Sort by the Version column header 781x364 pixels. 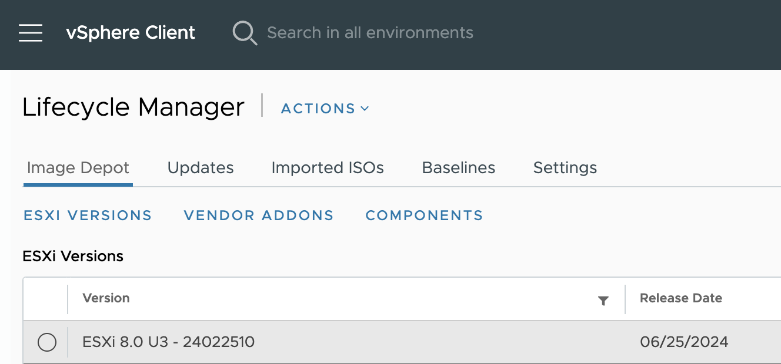[106, 298]
